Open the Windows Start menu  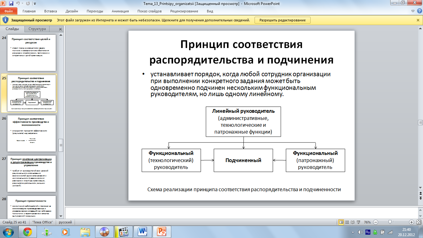pyautogui.click(x=7, y=231)
